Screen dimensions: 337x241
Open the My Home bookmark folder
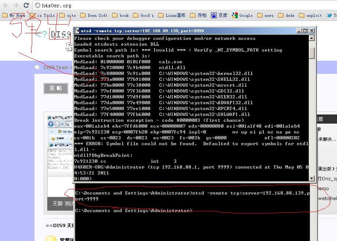click(x=14, y=15)
